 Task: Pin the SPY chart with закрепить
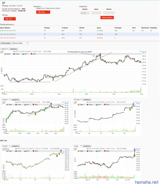click(15, 146)
